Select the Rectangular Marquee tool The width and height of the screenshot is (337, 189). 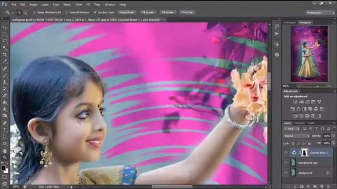tap(5, 34)
